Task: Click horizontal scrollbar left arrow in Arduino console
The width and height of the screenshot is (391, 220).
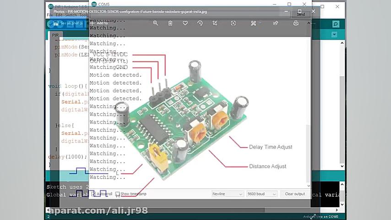Action: click(x=48, y=210)
